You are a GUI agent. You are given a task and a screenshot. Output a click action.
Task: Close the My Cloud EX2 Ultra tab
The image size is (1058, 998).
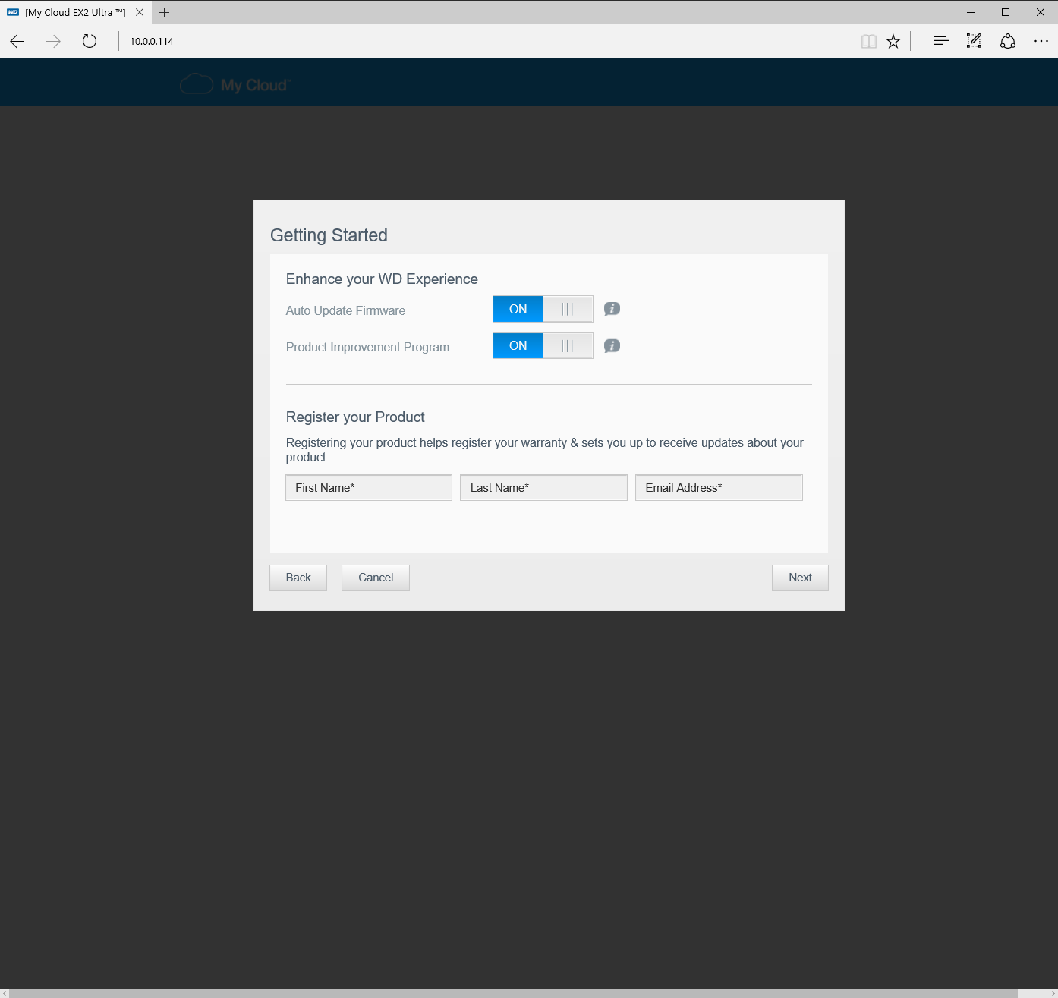point(140,12)
